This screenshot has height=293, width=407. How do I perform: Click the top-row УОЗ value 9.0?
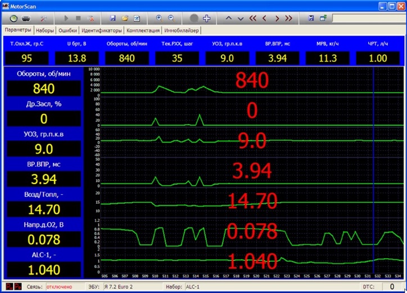pos(227,58)
